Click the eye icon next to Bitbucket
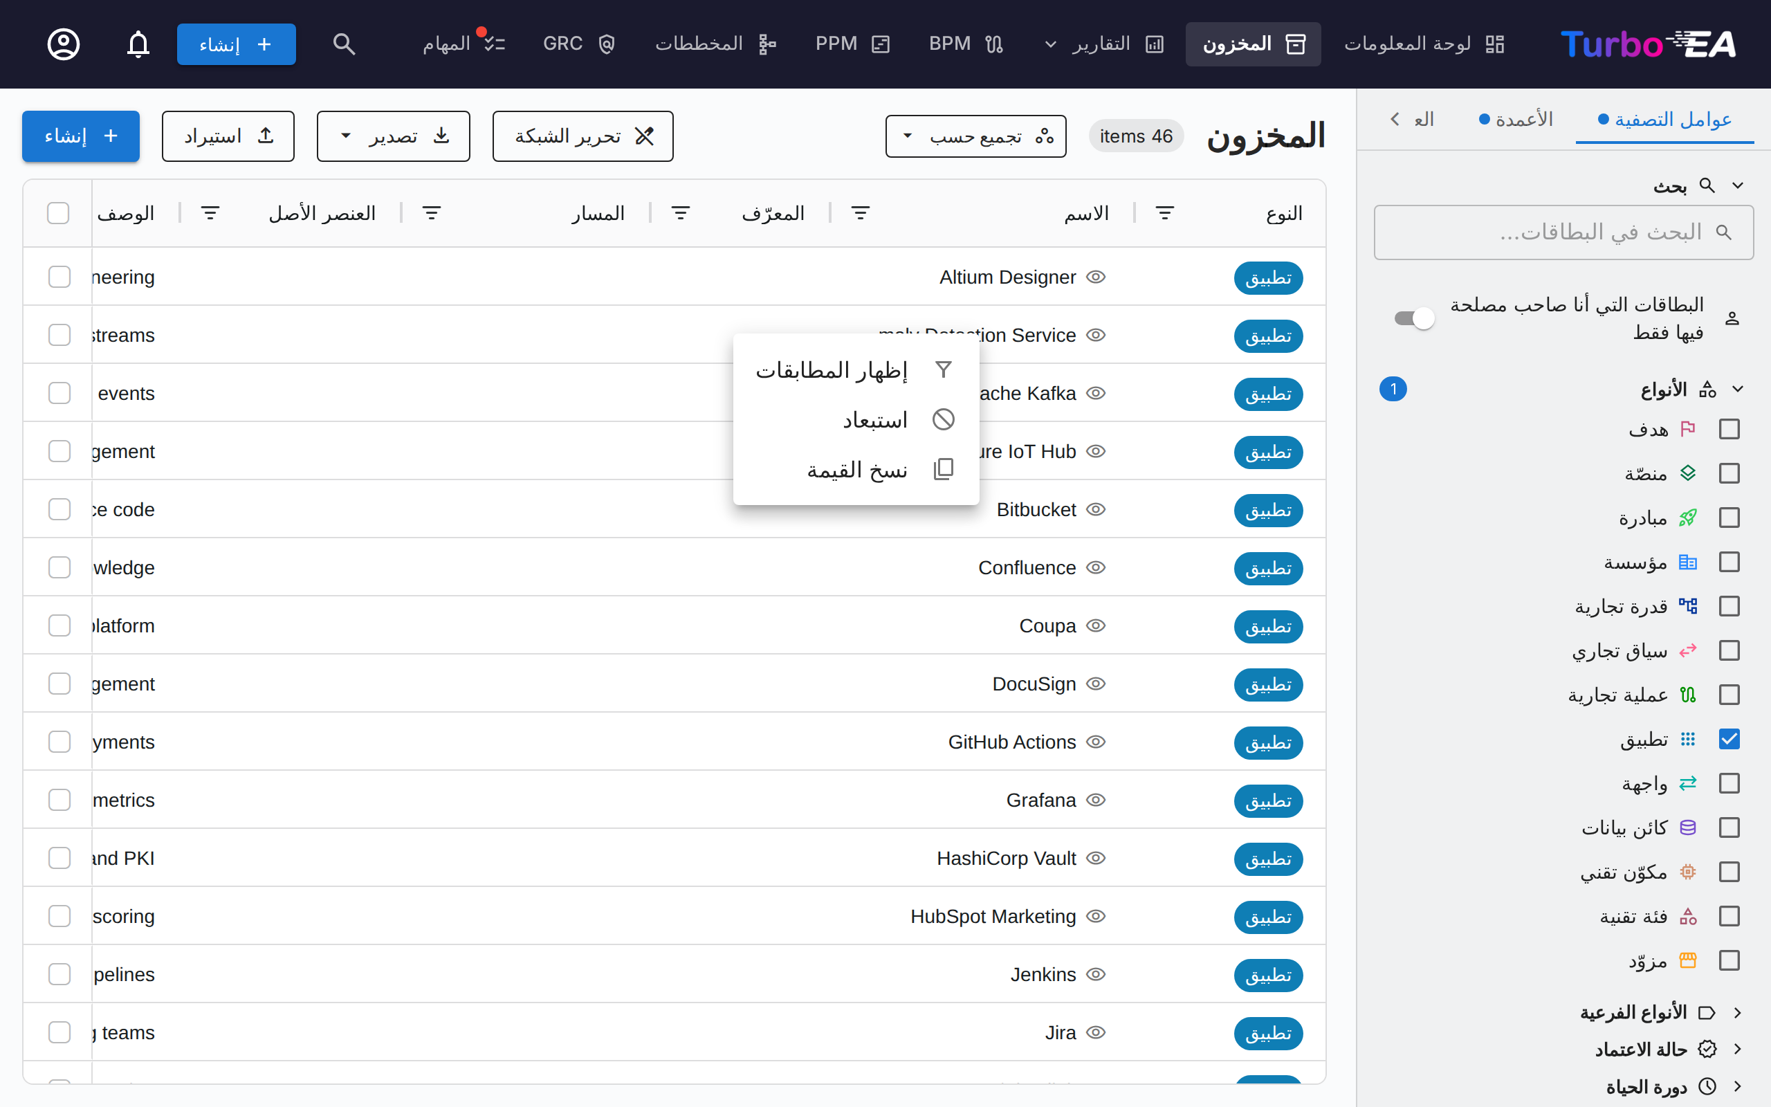 pyautogui.click(x=1096, y=510)
